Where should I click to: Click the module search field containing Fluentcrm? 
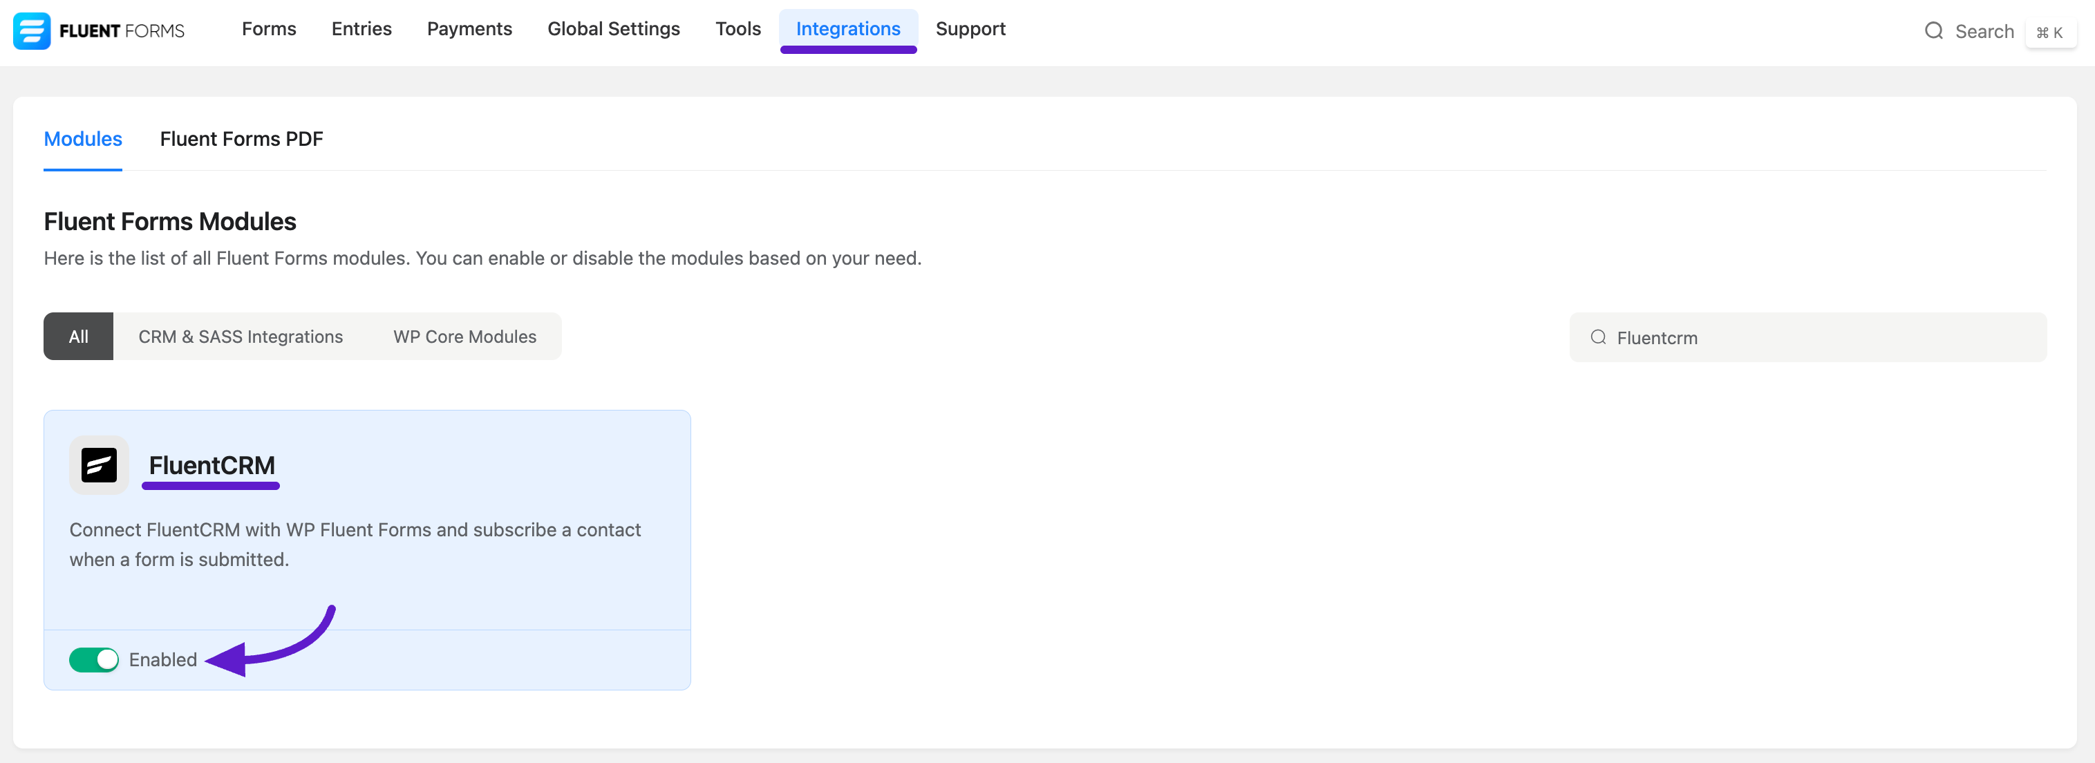tap(1808, 337)
